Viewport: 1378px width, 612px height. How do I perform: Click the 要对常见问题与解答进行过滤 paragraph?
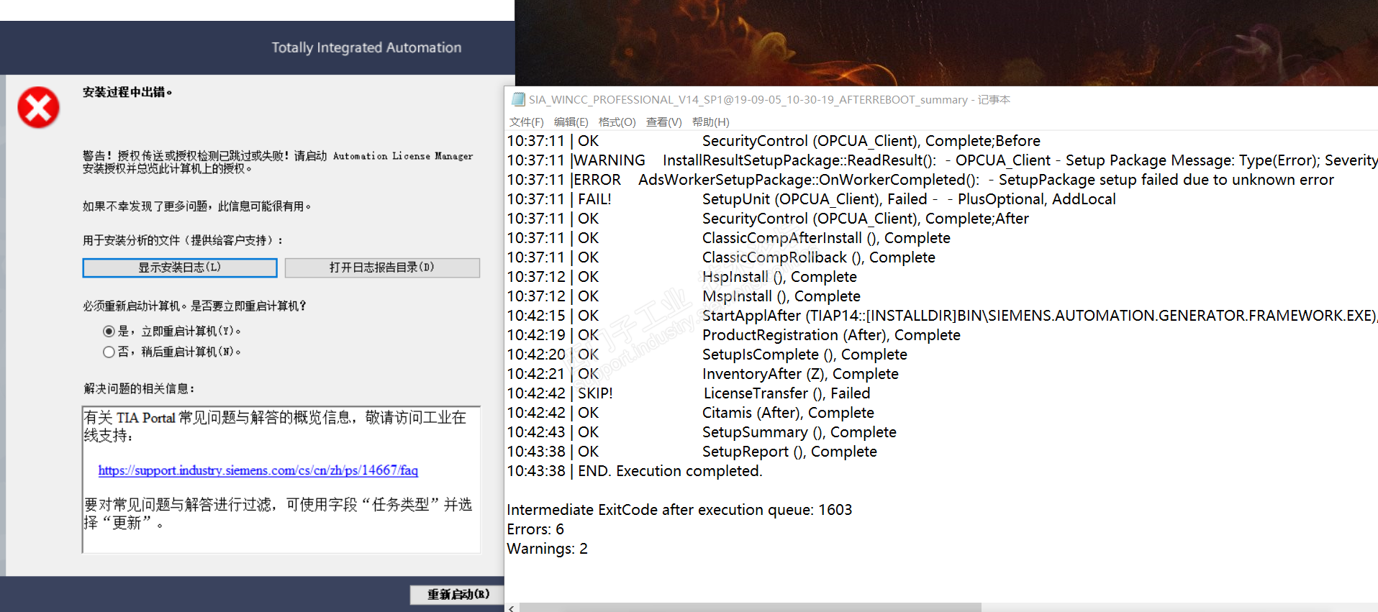[278, 513]
